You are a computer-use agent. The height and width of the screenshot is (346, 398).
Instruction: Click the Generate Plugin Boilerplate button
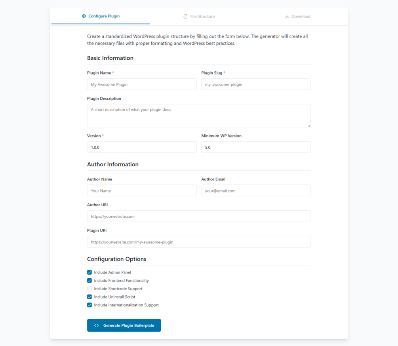point(124,325)
